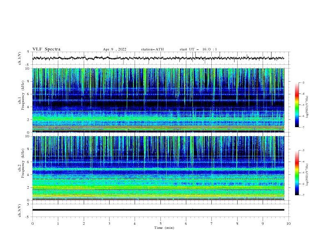Viewport: 325px width, 251px height.
Task: Click the "Time (min)" axis title
Action: coord(164,228)
